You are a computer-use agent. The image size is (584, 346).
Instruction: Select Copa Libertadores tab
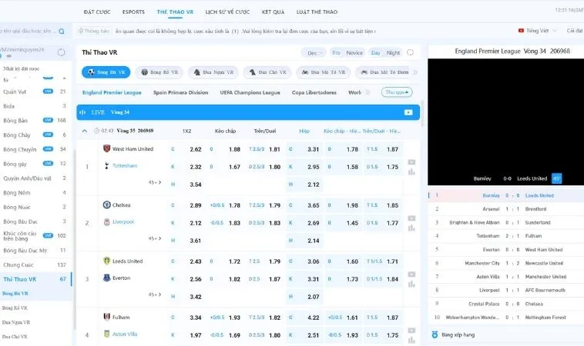coord(314,92)
